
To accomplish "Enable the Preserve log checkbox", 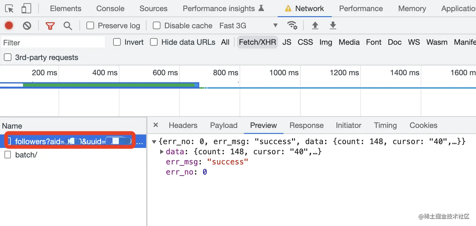I will tap(91, 25).
